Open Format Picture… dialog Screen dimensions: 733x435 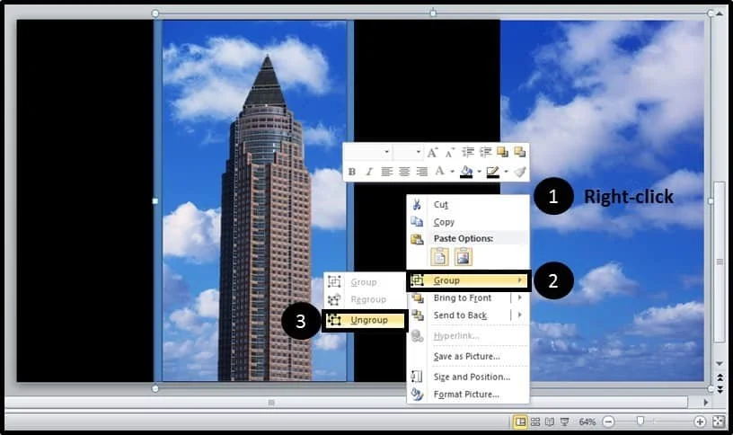[x=468, y=395]
